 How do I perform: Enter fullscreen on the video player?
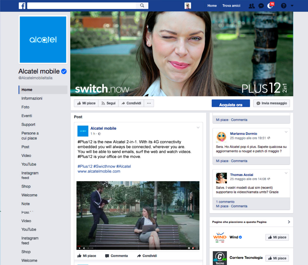click(197, 248)
